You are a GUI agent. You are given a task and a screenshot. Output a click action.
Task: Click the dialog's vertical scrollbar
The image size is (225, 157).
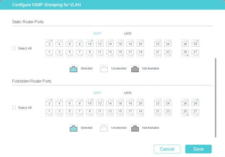click(216, 98)
